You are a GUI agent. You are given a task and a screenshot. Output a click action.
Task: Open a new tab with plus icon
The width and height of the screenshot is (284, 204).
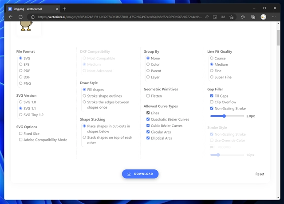click(64, 9)
